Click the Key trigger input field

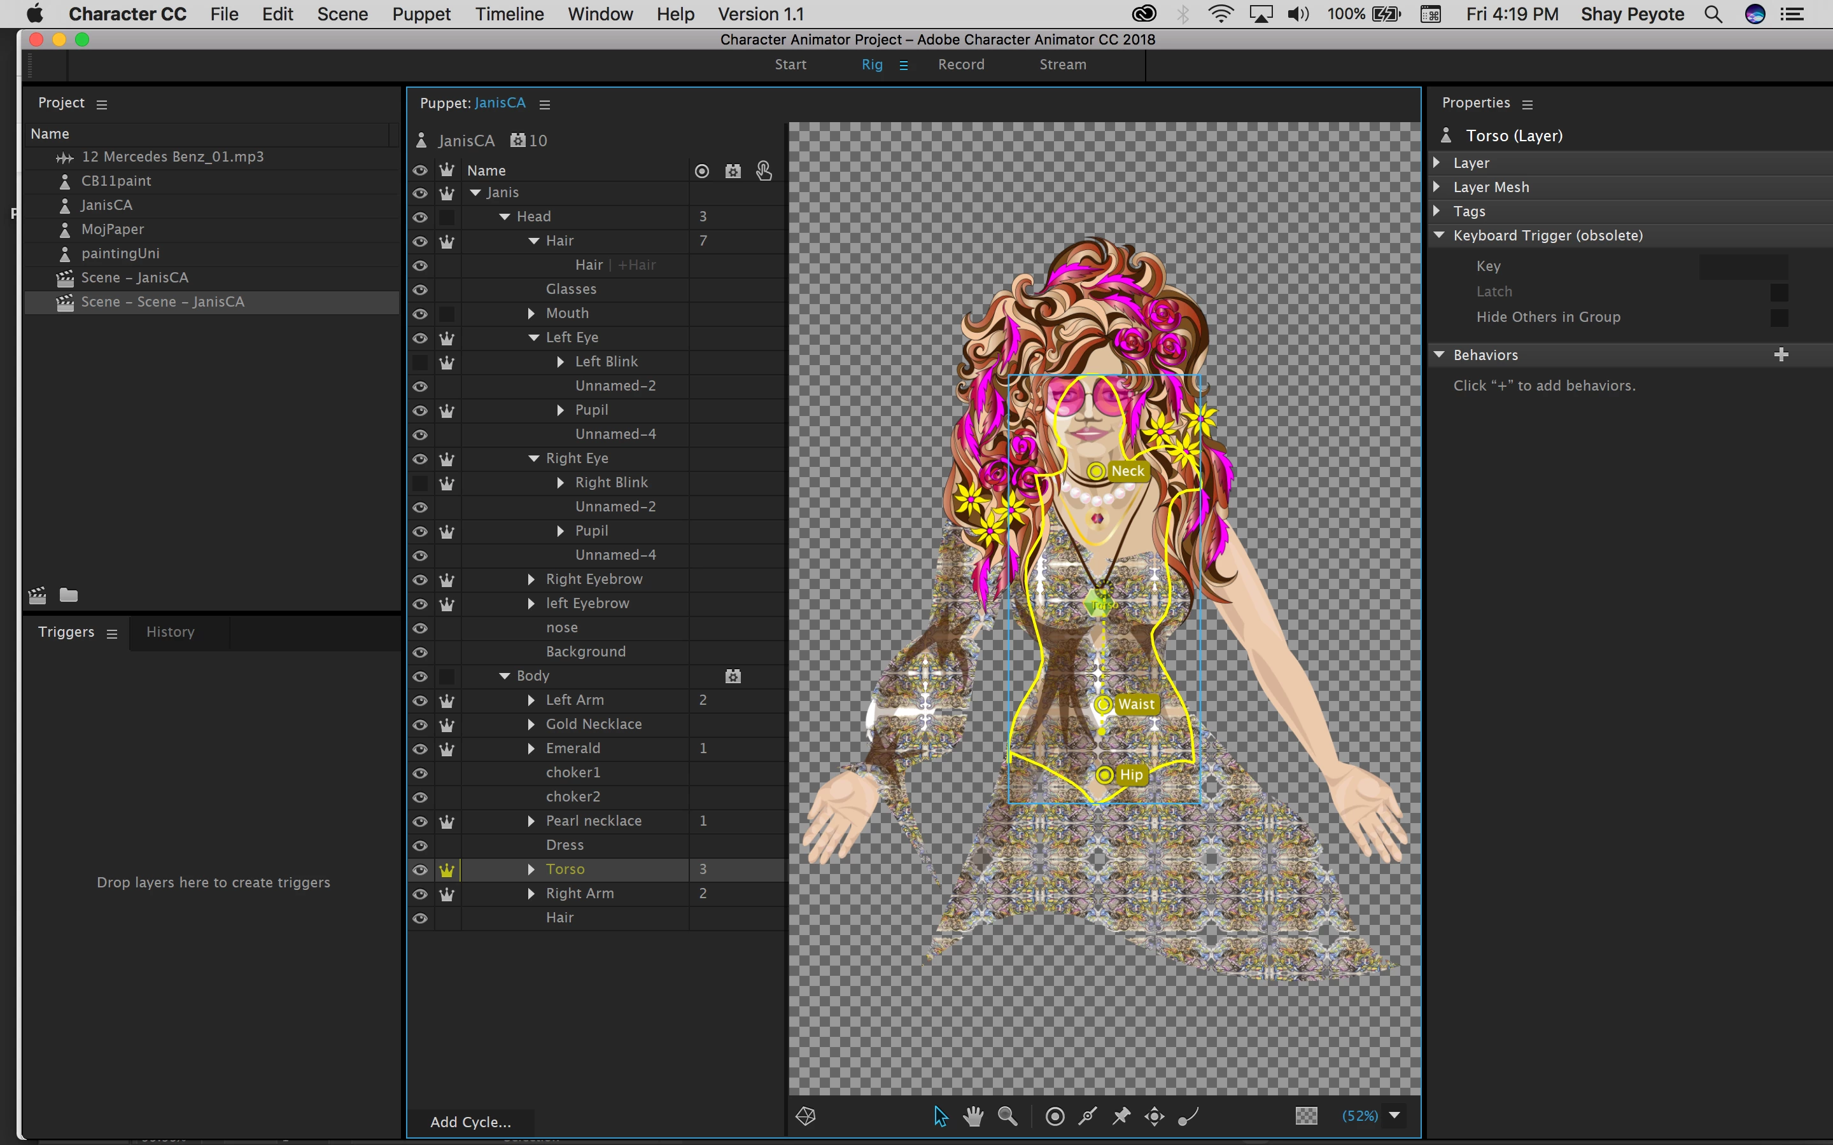tap(1743, 266)
